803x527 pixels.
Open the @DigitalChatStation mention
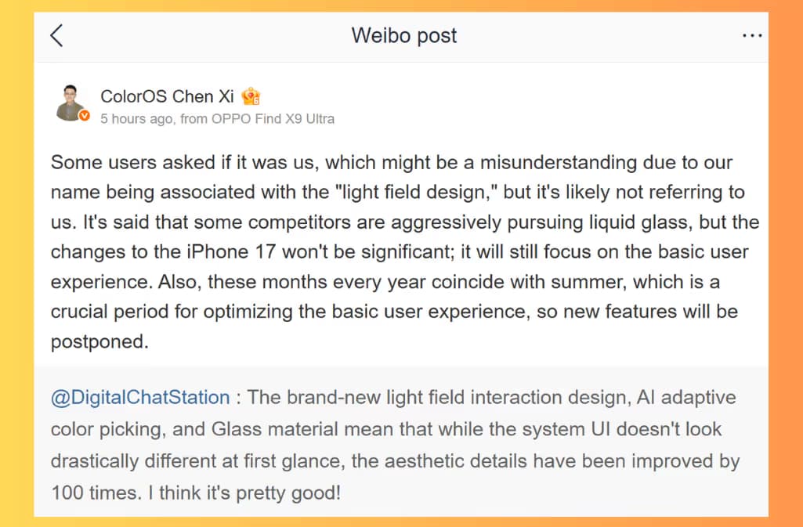click(x=140, y=398)
